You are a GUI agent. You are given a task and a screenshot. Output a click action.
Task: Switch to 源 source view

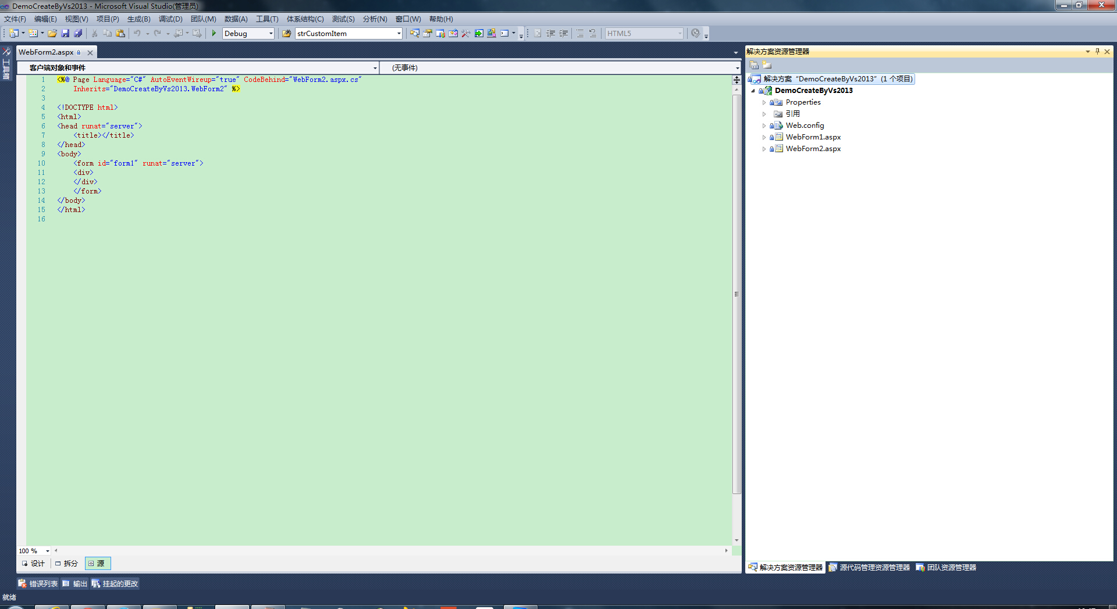point(97,563)
